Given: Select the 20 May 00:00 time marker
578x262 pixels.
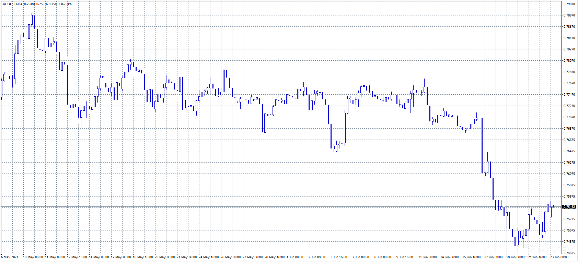Looking at the screenshot, I should point(165,257).
